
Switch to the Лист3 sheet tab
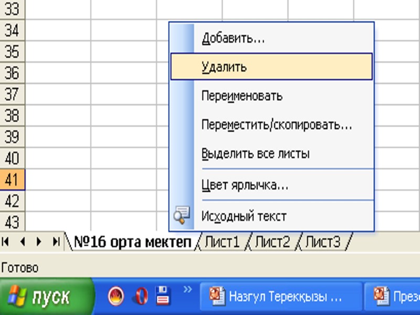coord(323,242)
